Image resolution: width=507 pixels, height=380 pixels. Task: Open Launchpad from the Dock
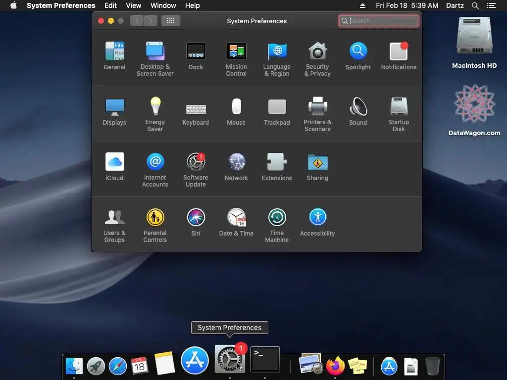coord(96,367)
